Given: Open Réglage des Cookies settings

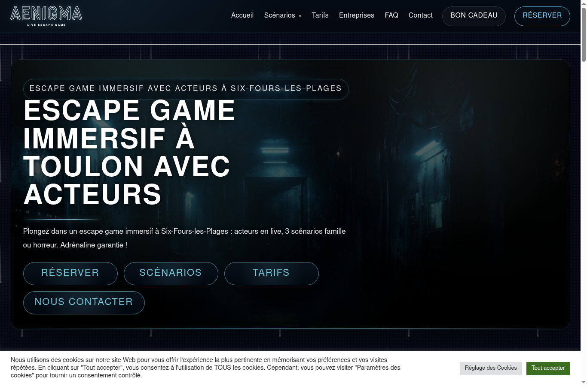Looking at the screenshot, I should [x=491, y=368].
